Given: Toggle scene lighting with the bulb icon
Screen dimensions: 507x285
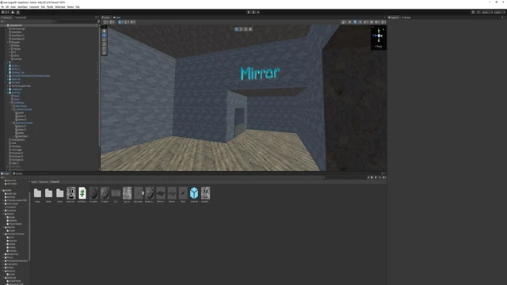Looking at the screenshot, I should [355, 22].
